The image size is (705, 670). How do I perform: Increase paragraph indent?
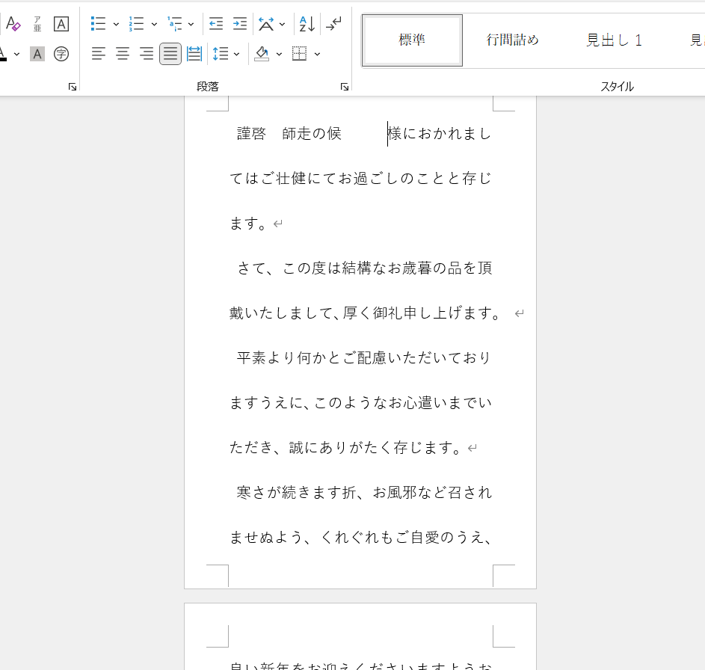point(240,24)
